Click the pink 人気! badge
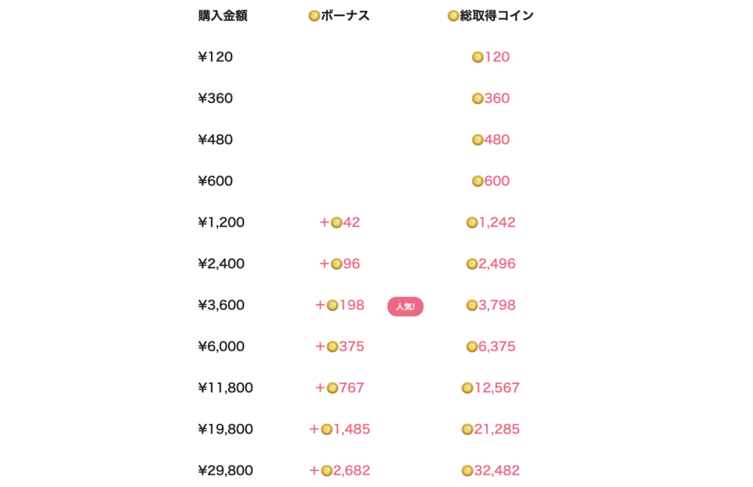Image resolution: width=753 pixels, height=487 pixels. (x=405, y=306)
